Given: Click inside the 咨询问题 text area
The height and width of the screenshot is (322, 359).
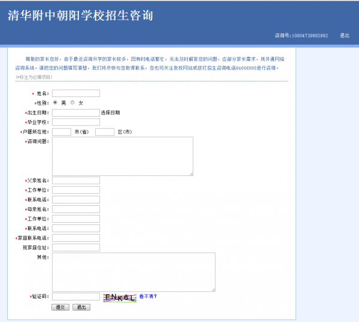Looking at the screenshot, I should pos(123,156).
